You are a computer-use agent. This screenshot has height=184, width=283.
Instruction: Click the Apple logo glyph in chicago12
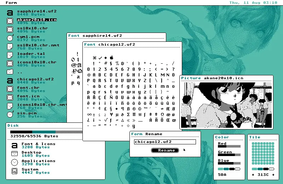(x=111, y=58)
